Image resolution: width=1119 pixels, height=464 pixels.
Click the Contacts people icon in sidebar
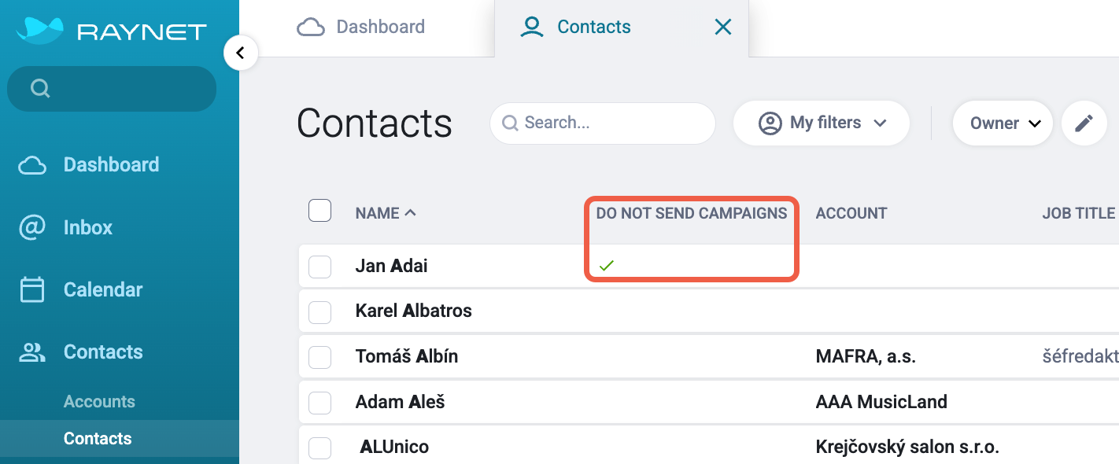coord(32,352)
